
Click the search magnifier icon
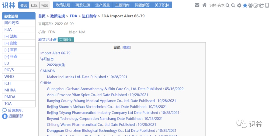228,5
